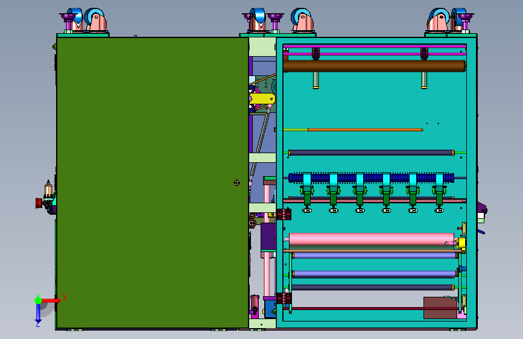Select the purple handle on cabinet's right edge
523x339 pixels.
[481, 208]
